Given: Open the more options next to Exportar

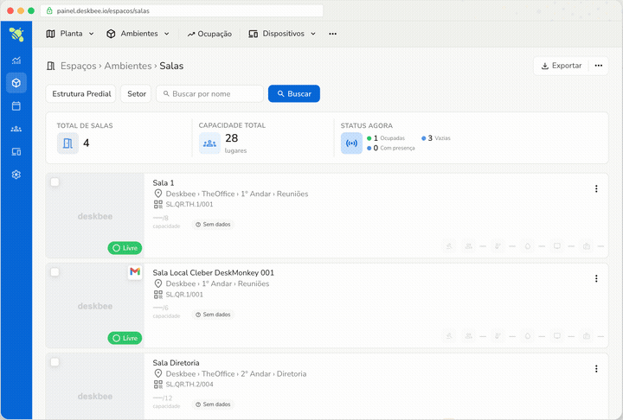Looking at the screenshot, I should [599, 66].
